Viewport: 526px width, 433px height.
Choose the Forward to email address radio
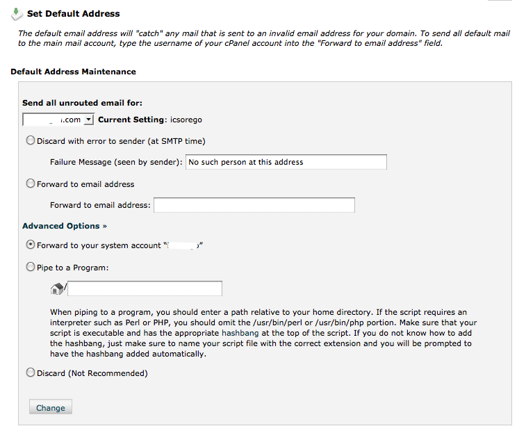pyautogui.click(x=30, y=183)
